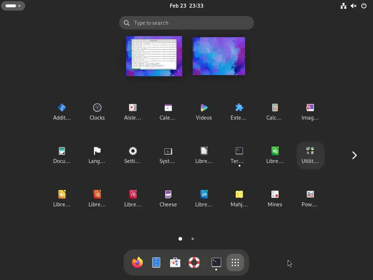Open Terminal from the app grid
Screen dimensions: 373x280
click(239, 155)
